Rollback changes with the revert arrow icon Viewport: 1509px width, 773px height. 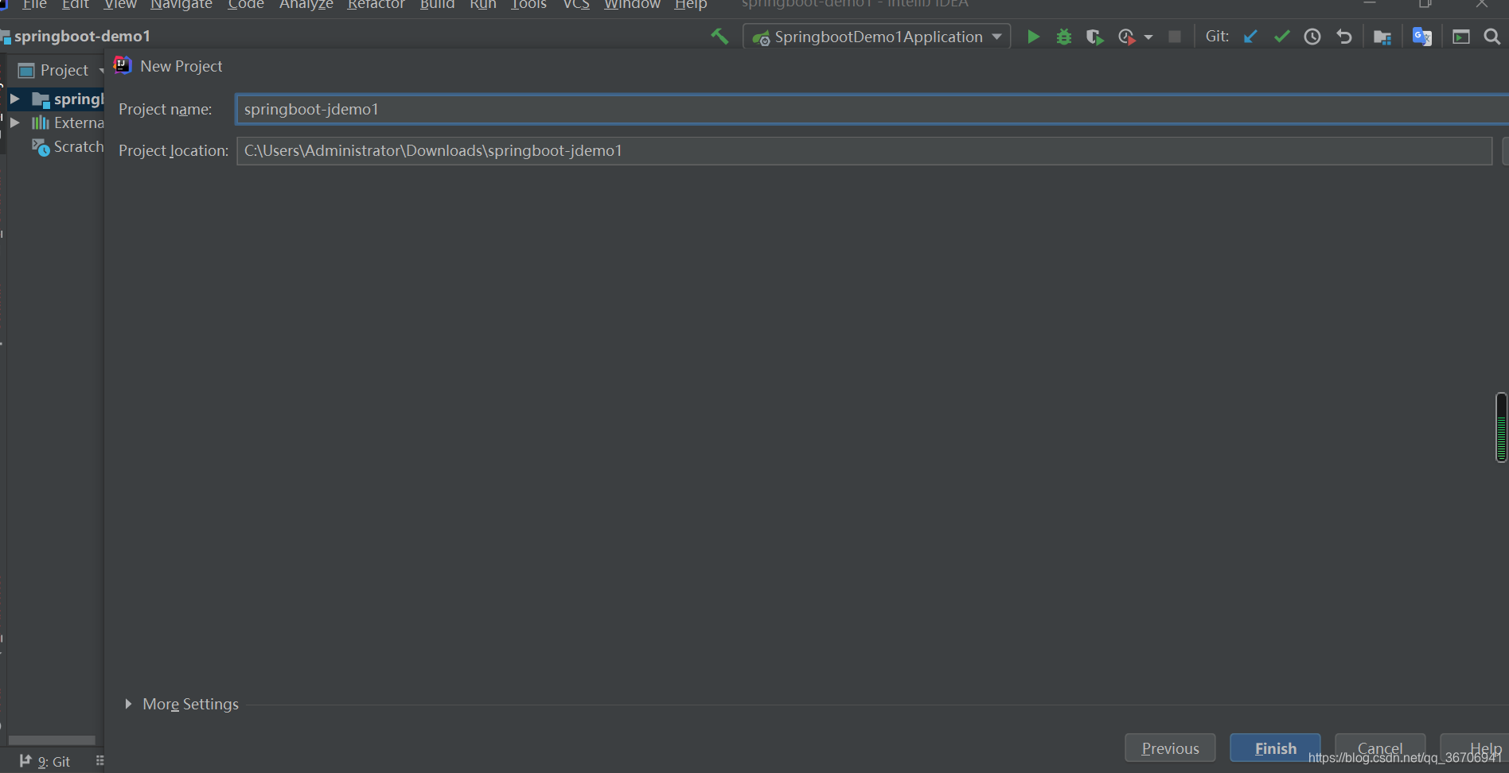pyautogui.click(x=1344, y=37)
